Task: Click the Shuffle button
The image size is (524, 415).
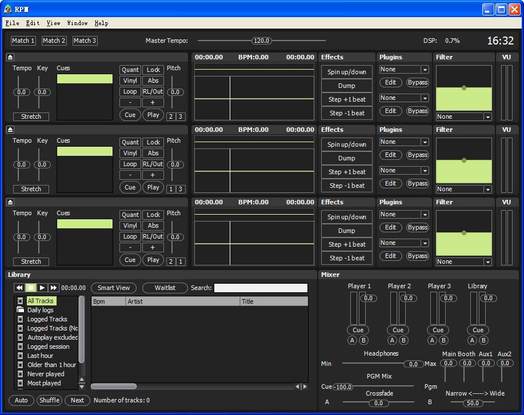Action: coord(50,400)
